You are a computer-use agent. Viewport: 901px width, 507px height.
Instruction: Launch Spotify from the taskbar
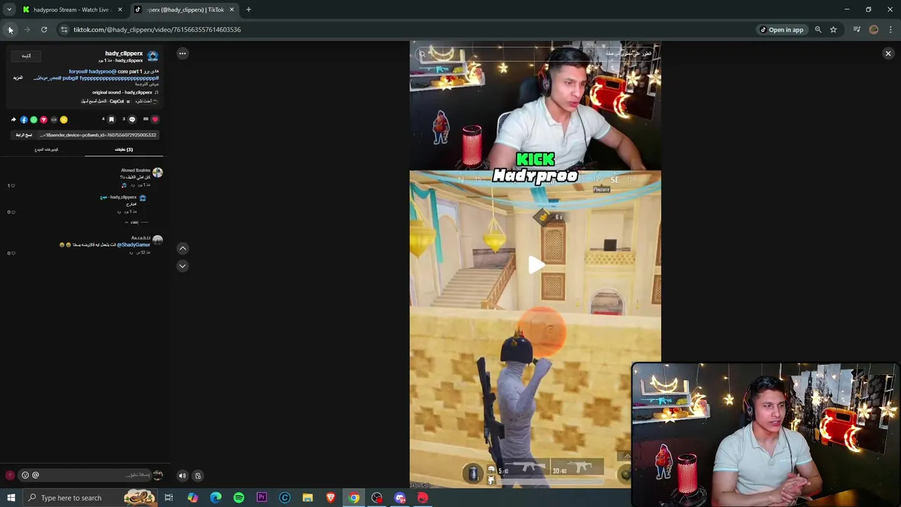(x=239, y=498)
